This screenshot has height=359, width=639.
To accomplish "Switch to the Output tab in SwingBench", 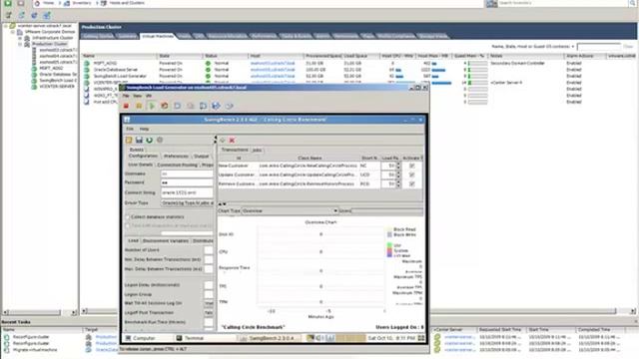I will tap(202, 157).
